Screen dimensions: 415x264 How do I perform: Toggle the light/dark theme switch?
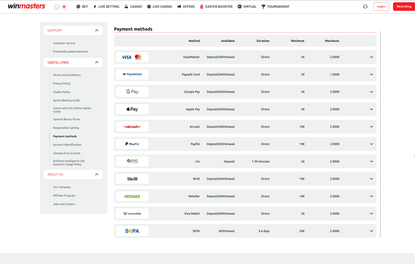pyautogui.click(x=61, y=7)
